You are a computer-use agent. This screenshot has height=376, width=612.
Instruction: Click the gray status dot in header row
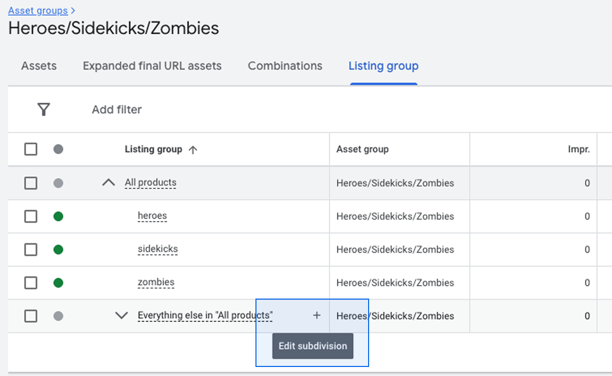click(58, 149)
